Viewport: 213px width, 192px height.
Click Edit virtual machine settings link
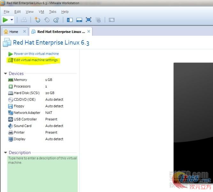pyautogui.click(x=36, y=60)
